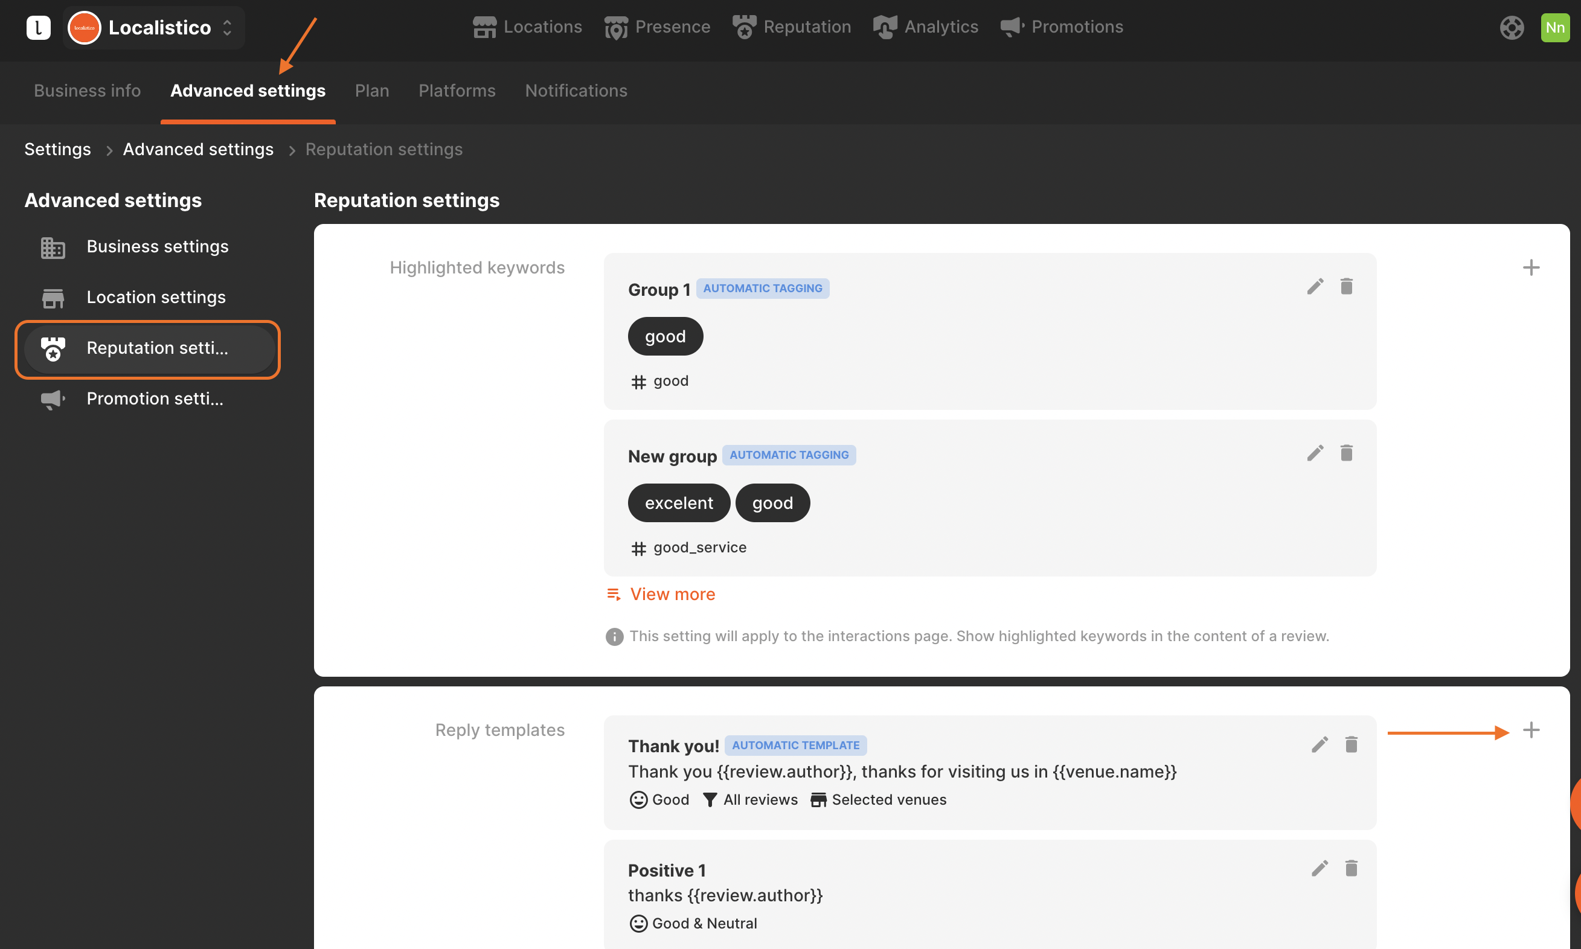Edit the New group keyword group
Image resolution: width=1581 pixels, height=949 pixels.
point(1315,453)
